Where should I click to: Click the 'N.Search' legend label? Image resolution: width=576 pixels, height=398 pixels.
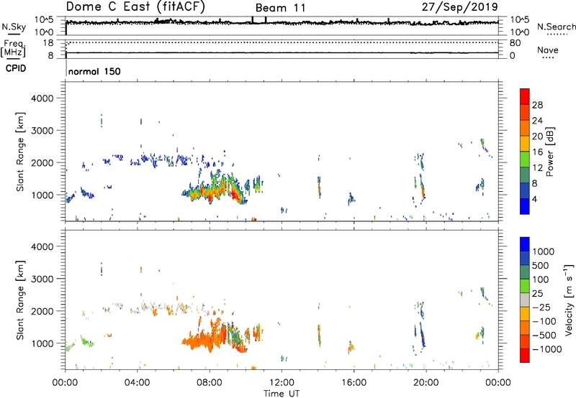click(x=556, y=27)
